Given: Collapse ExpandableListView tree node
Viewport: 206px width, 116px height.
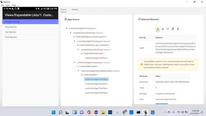Looking at the screenshot, I should click(x=78, y=71).
